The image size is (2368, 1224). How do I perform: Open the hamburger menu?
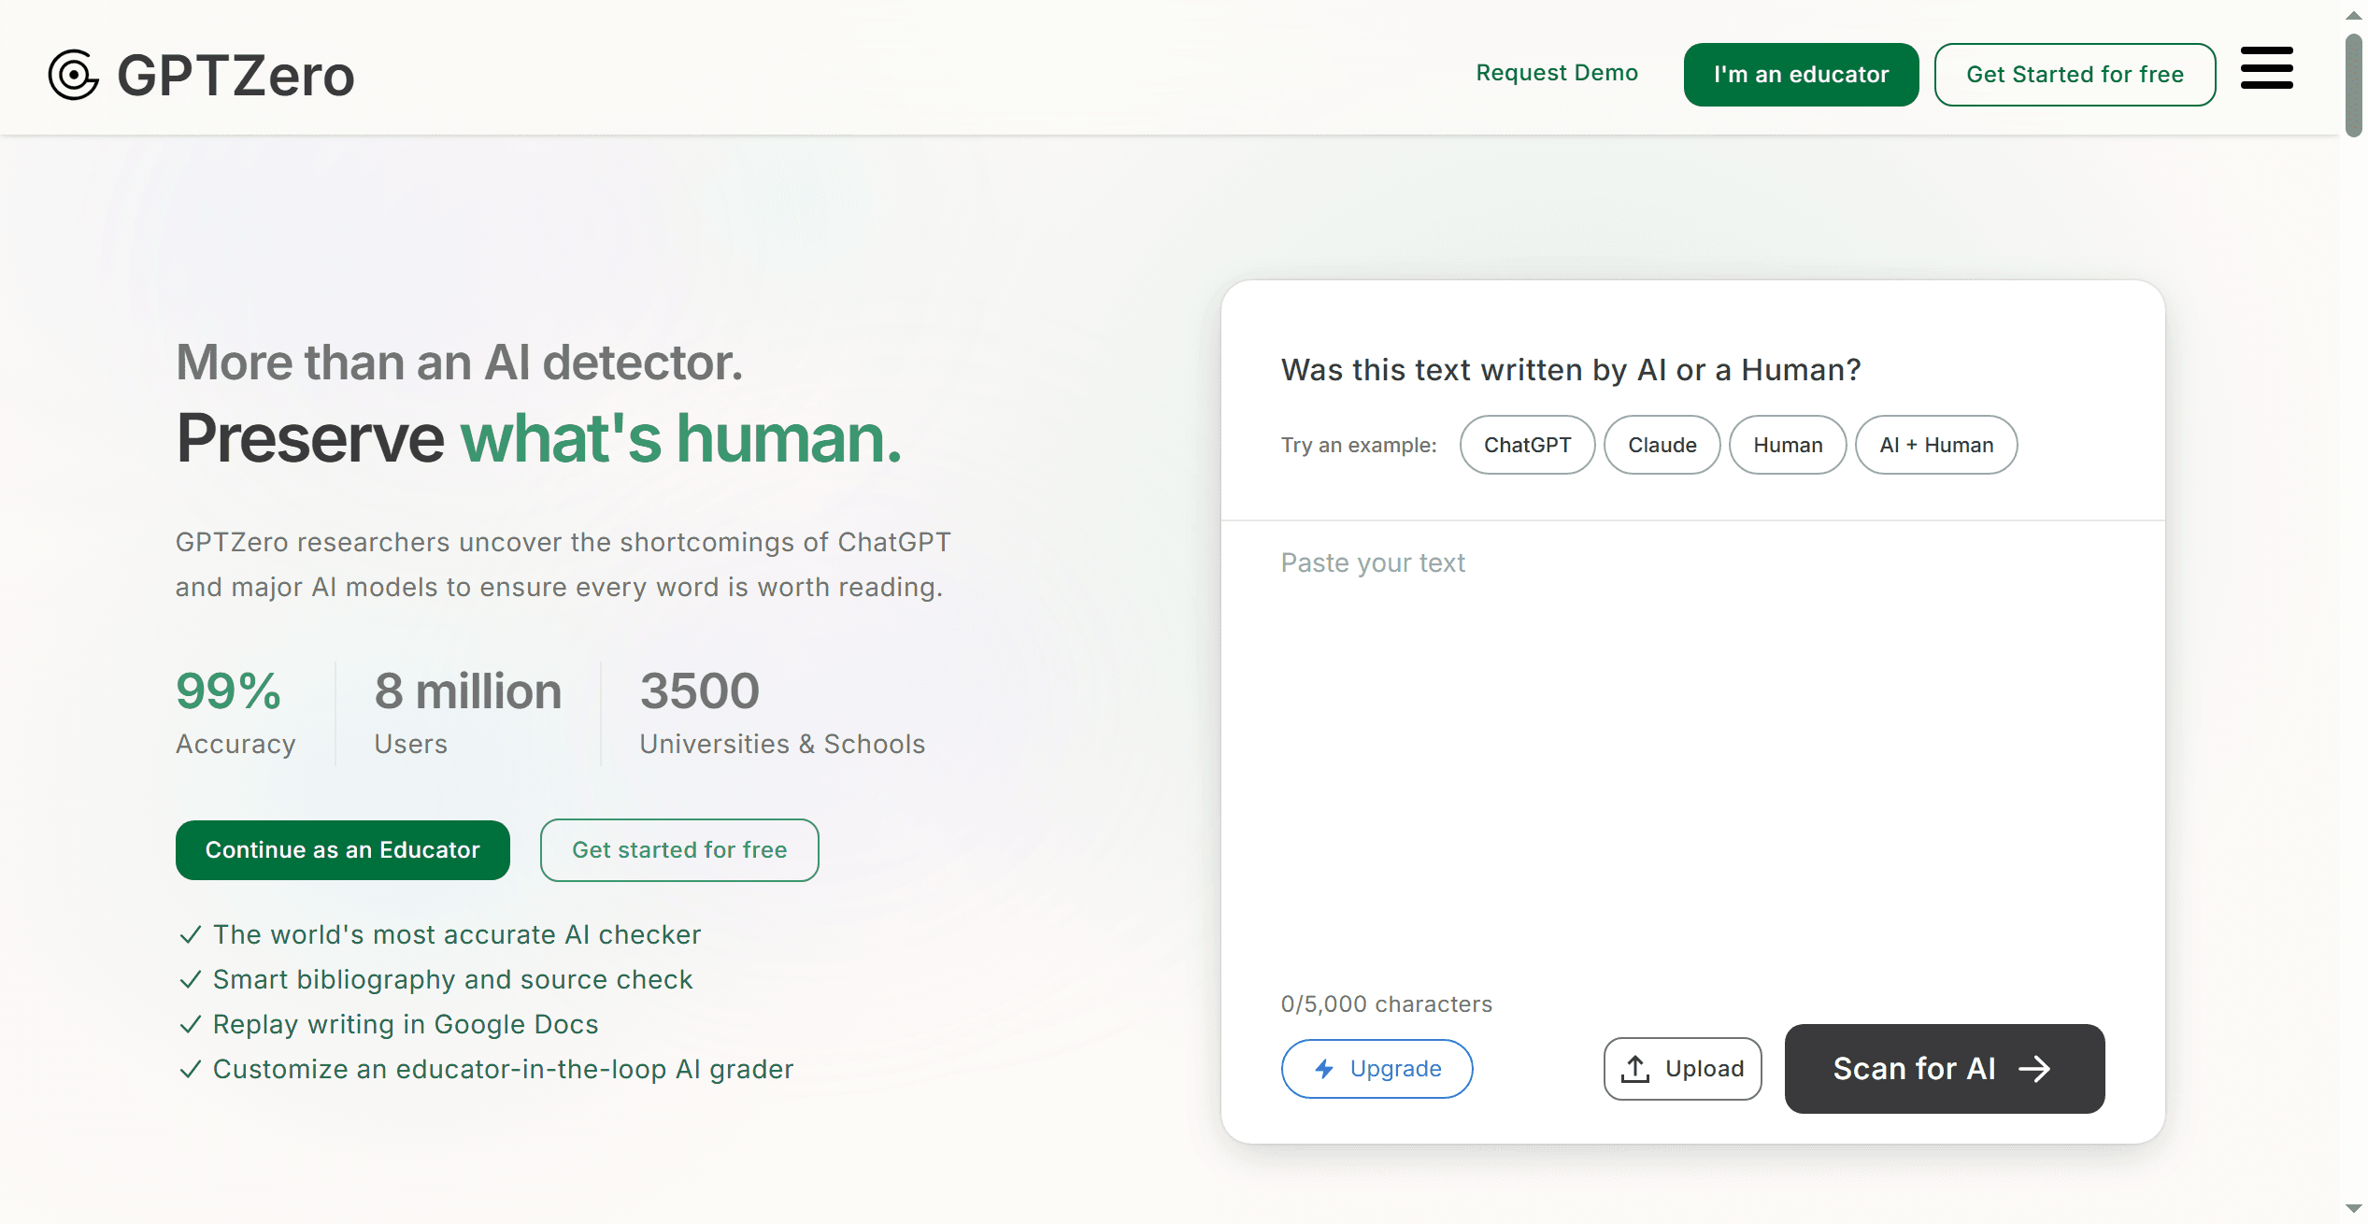pos(2266,69)
